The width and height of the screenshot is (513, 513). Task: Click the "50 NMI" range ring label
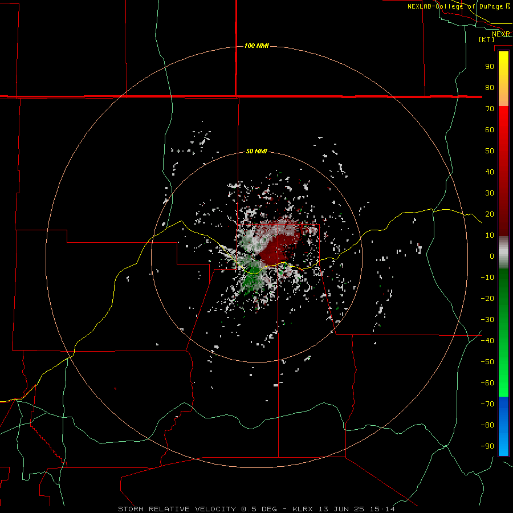pos(256,151)
